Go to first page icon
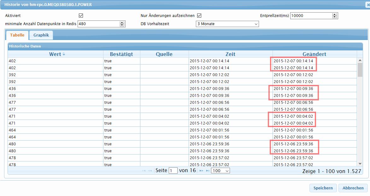The image size is (370, 196). (144, 171)
